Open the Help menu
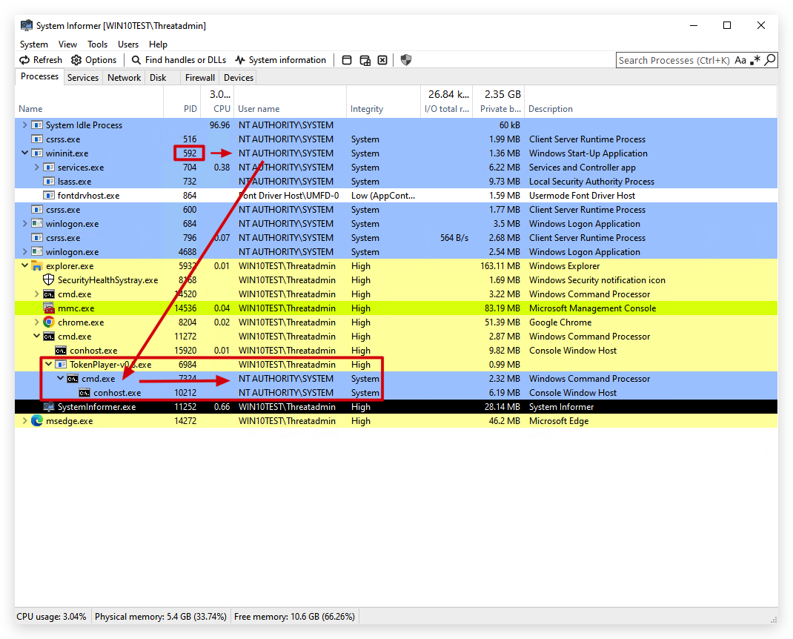The height and width of the screenshot is (639, 793). pyautogui.click(x=158, y=44)
